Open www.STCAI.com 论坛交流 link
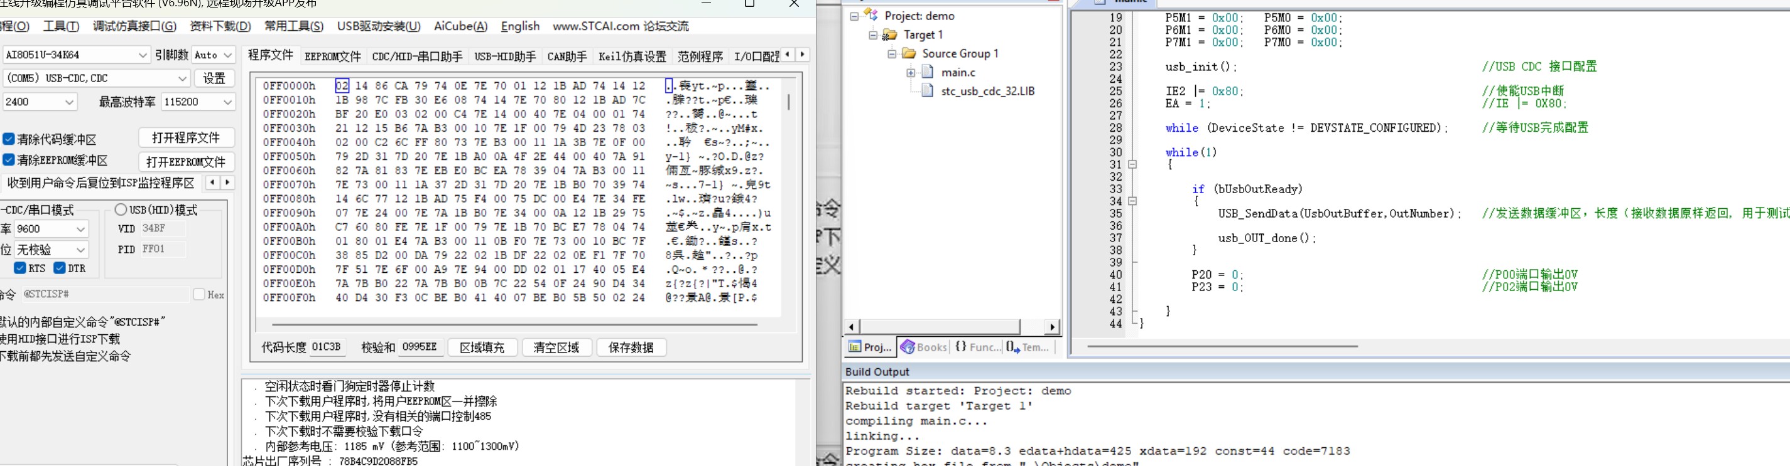The width and height of the screenshot is (1790, 466). click(x=621, y=26)
